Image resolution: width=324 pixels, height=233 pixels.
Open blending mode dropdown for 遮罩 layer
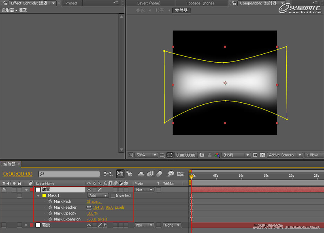(x=144, y=189)
